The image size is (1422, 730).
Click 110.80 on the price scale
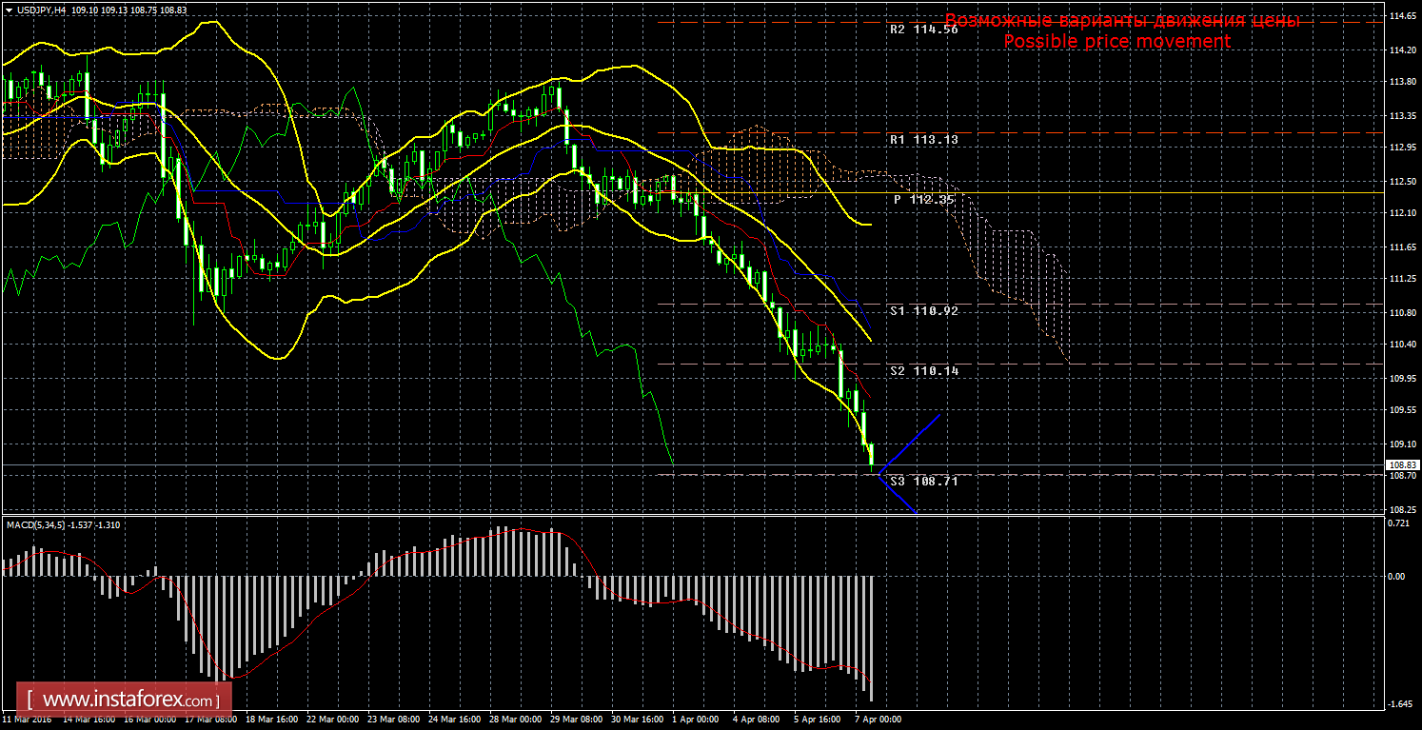tap(1401, 312)
